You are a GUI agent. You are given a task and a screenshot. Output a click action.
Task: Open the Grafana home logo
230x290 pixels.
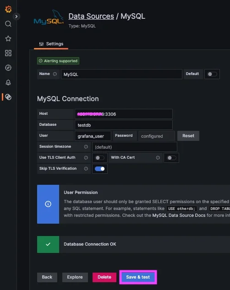8,9
